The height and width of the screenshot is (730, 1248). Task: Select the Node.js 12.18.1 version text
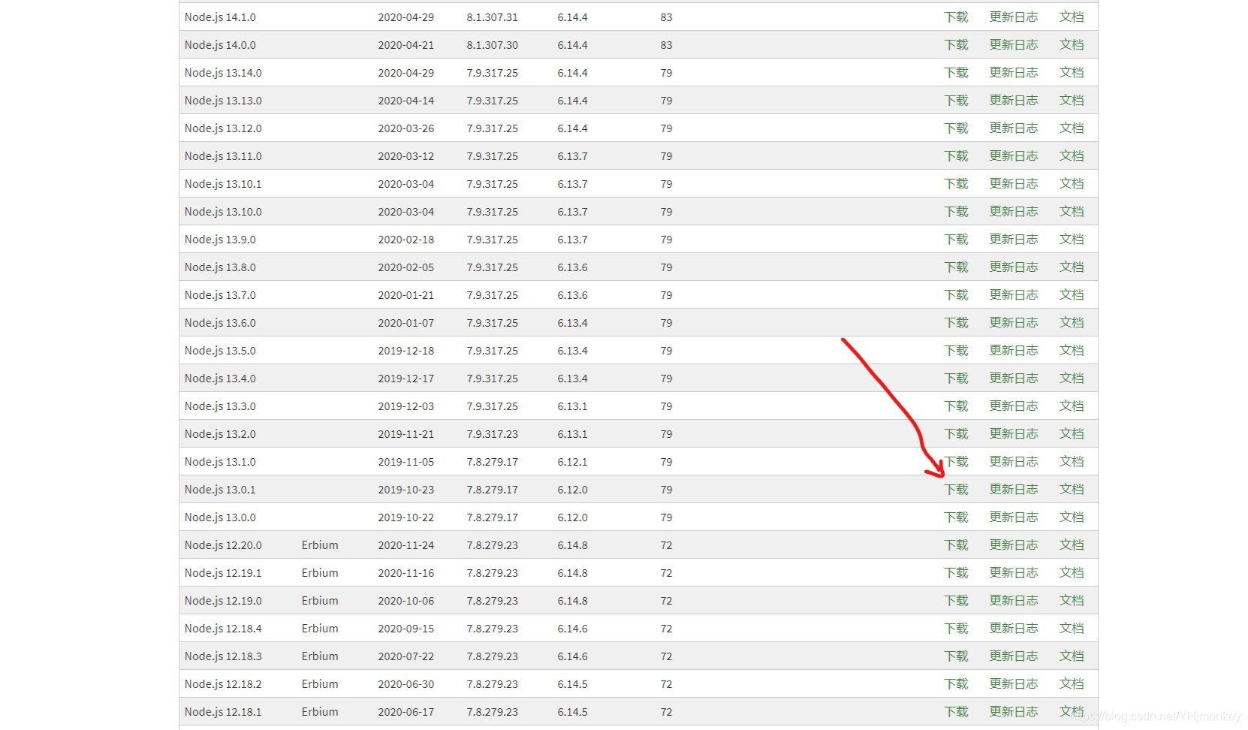(x=223, y=712)
